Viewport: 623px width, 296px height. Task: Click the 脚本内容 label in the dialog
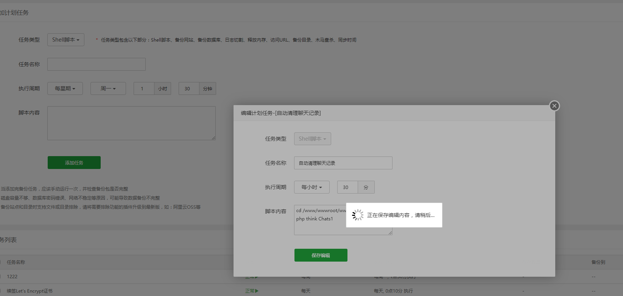276,211
